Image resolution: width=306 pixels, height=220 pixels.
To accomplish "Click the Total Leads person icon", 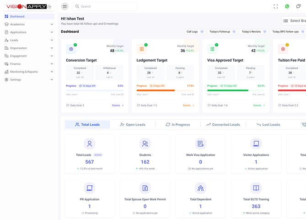I will click(x=90, y=143).
